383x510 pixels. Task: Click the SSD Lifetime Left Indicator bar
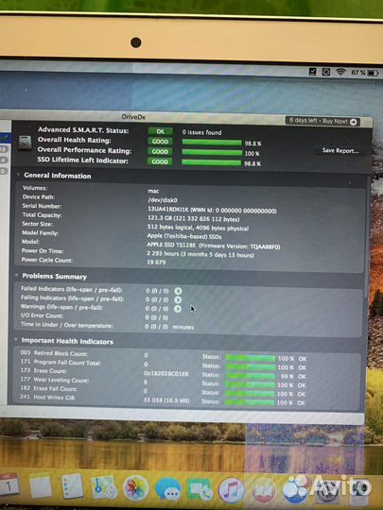(212, 162)
